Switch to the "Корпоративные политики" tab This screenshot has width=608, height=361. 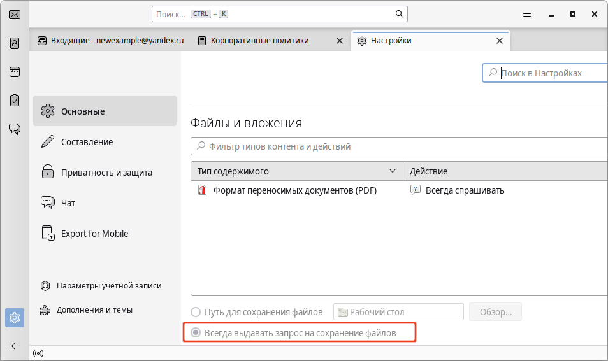tap(261, 41)
